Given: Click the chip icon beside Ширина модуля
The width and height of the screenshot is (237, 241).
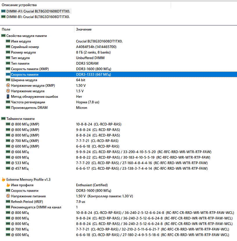Looking at the screenshot, I should (x=8, y=80).
